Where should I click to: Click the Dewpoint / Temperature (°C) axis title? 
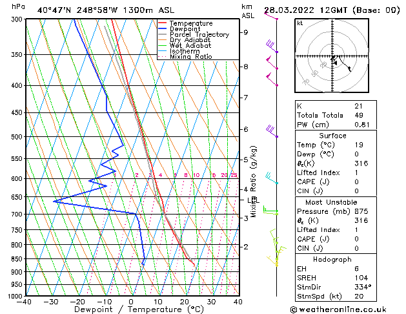point(139,309)
